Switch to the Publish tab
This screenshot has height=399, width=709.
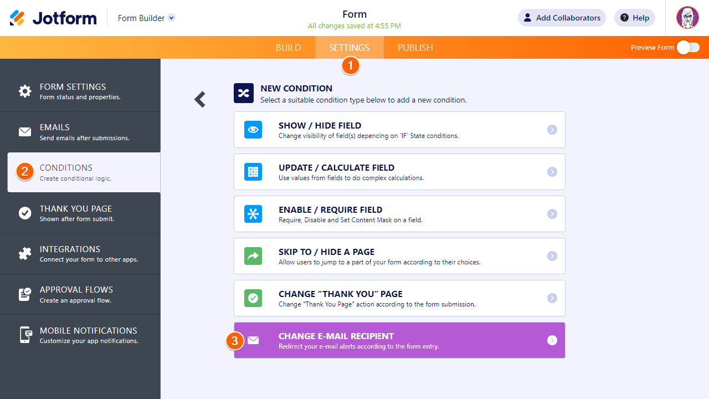415,48
